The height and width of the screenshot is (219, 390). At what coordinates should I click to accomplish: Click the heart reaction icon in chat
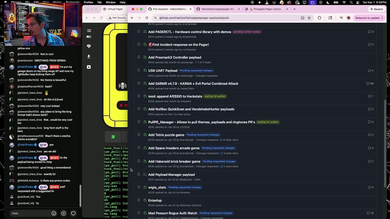pos(73,213)
